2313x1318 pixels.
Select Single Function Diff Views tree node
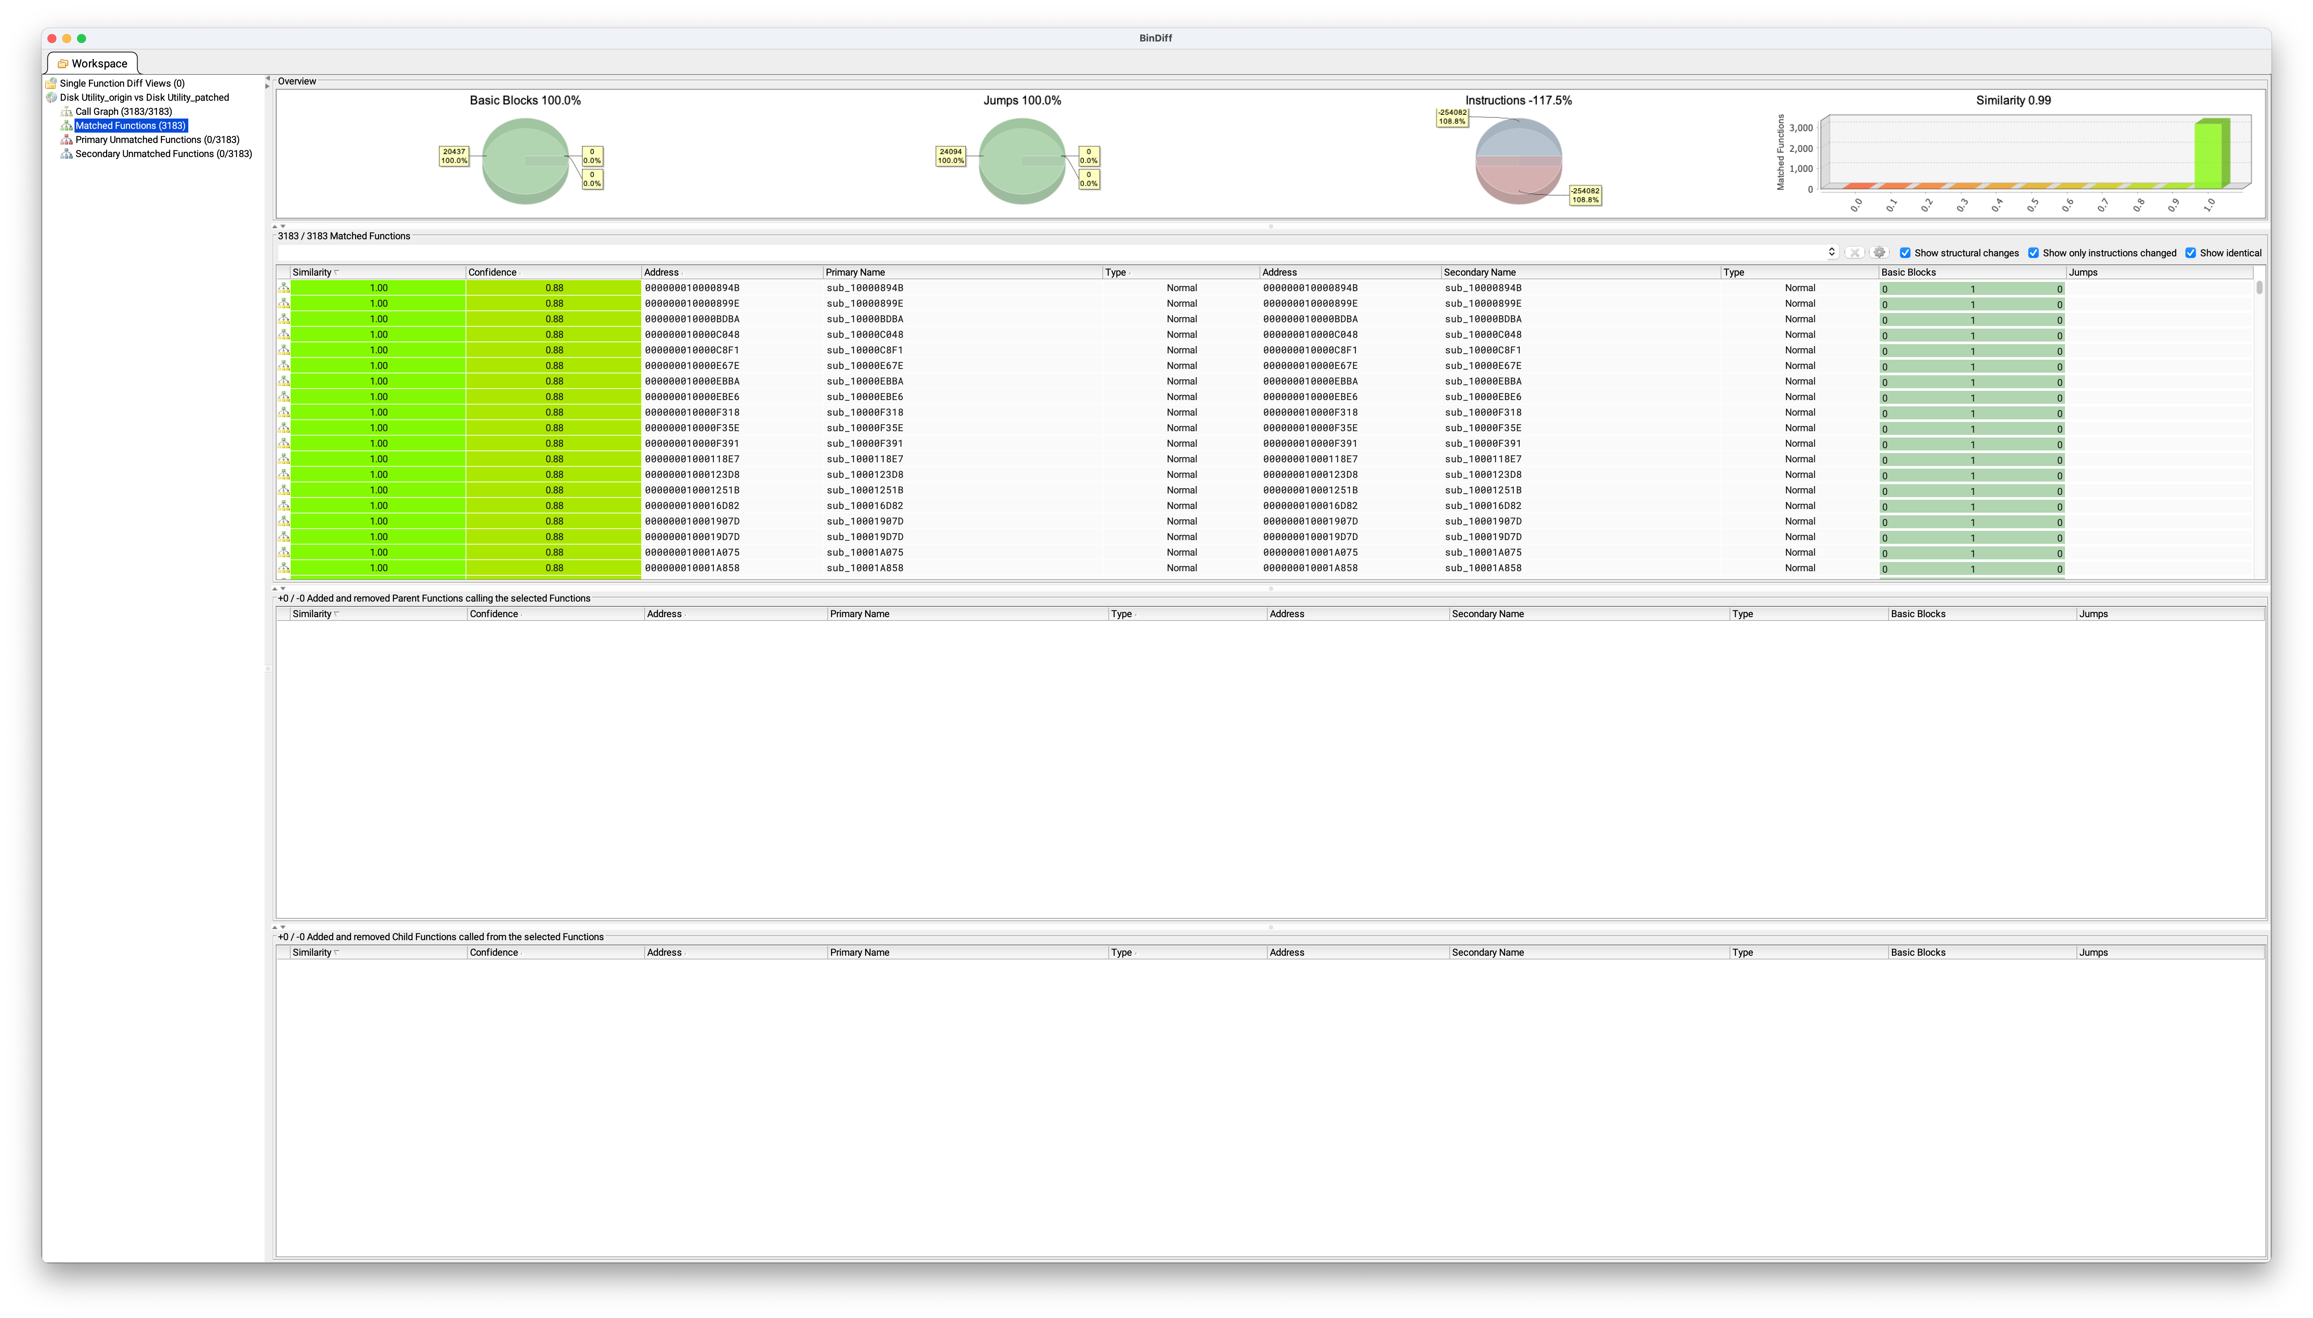click(122, 83)
